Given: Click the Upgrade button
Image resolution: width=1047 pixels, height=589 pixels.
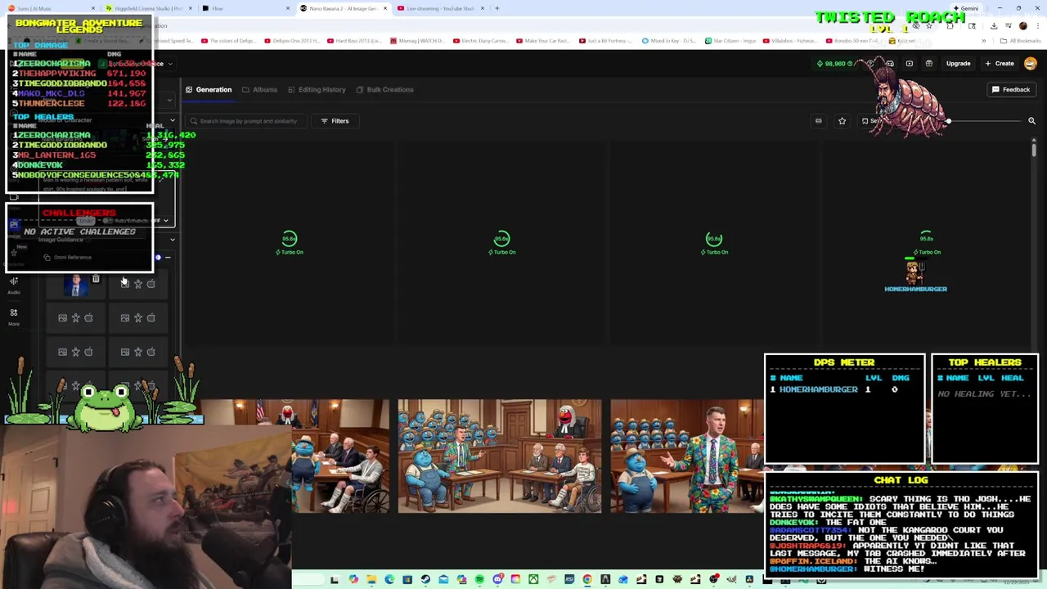Looking at the screenshot, I should click(x=958, y=63).
